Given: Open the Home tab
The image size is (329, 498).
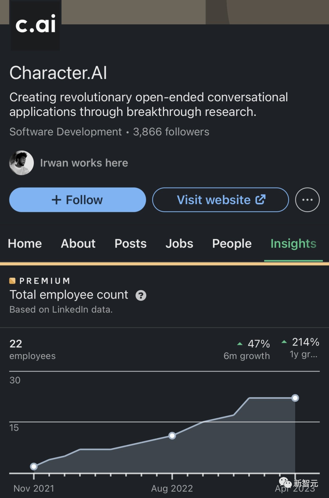Looking at the screenshot, I should click(25, 244).
